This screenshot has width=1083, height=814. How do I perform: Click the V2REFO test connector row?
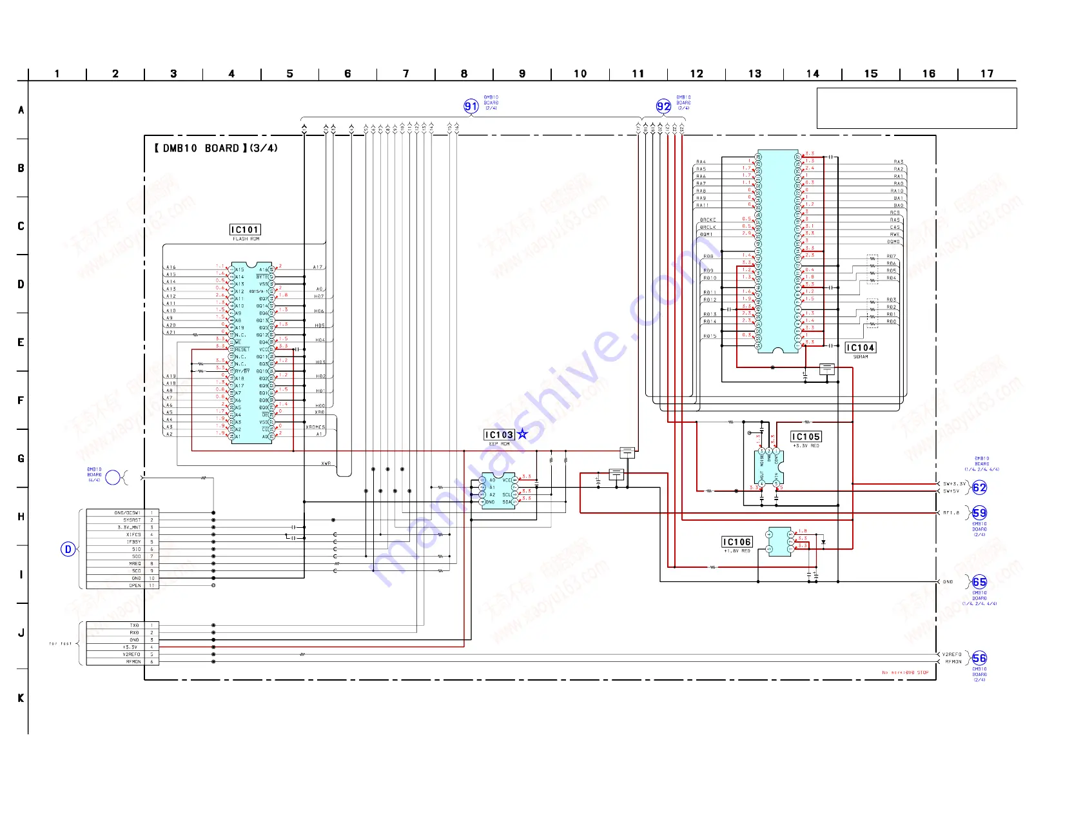122,654
